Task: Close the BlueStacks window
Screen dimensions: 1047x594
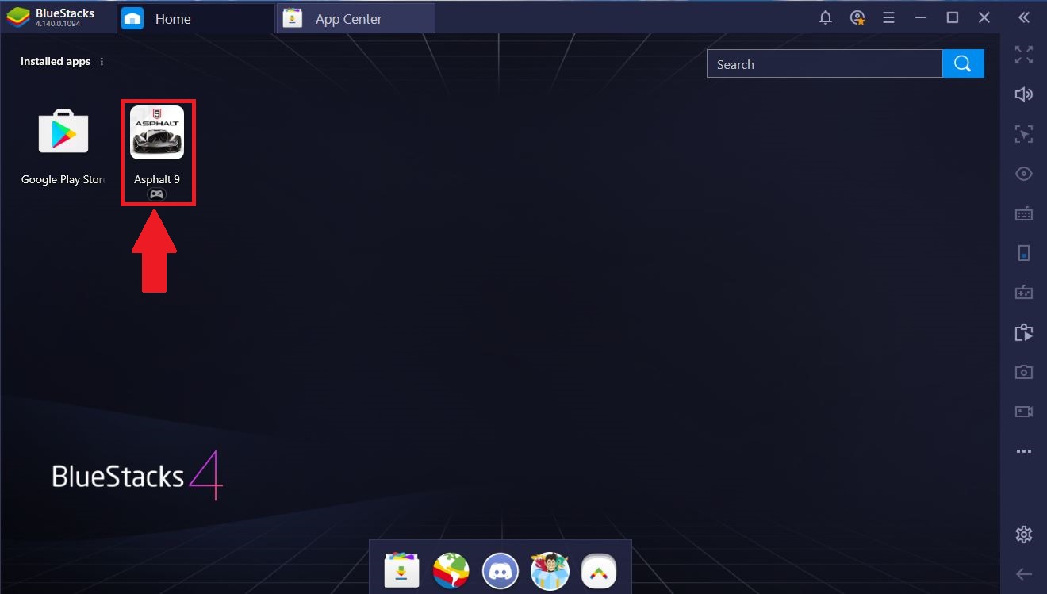Action: point(984,17)
